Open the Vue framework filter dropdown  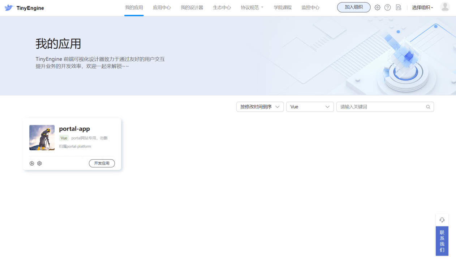click(x=310, y=107)
